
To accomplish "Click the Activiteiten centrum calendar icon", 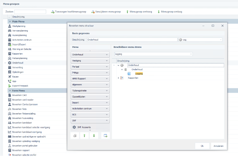I will pos(10,40).
